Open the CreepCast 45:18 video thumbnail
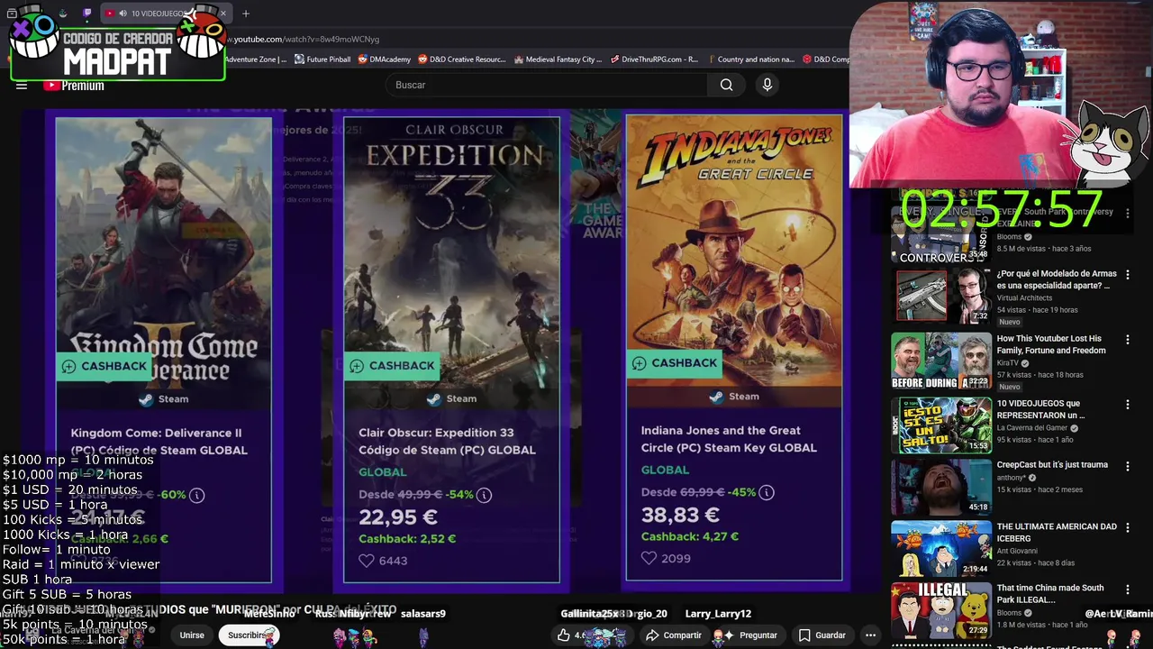 pos(941,487)
